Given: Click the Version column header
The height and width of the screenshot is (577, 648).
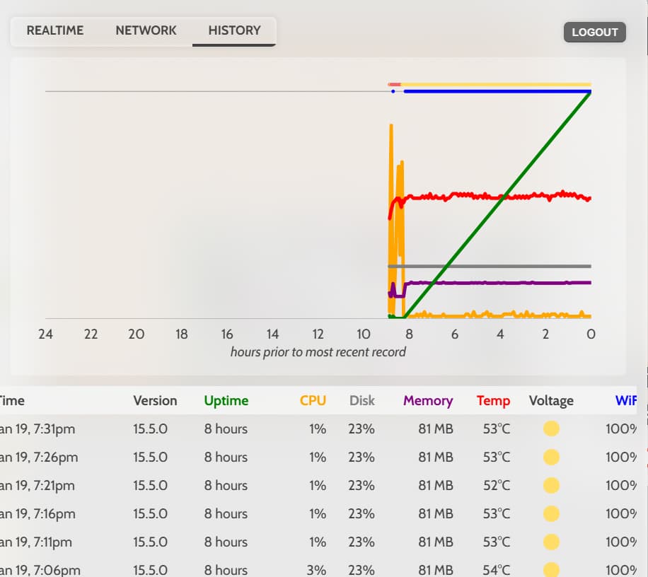Looking at the screenshot, I should point(155,401).
